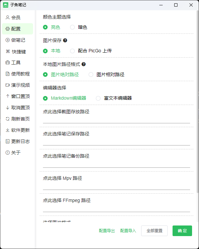Confirm settings with 确定 button
Viewport: 199px width, 249px height.
(182, 231)
